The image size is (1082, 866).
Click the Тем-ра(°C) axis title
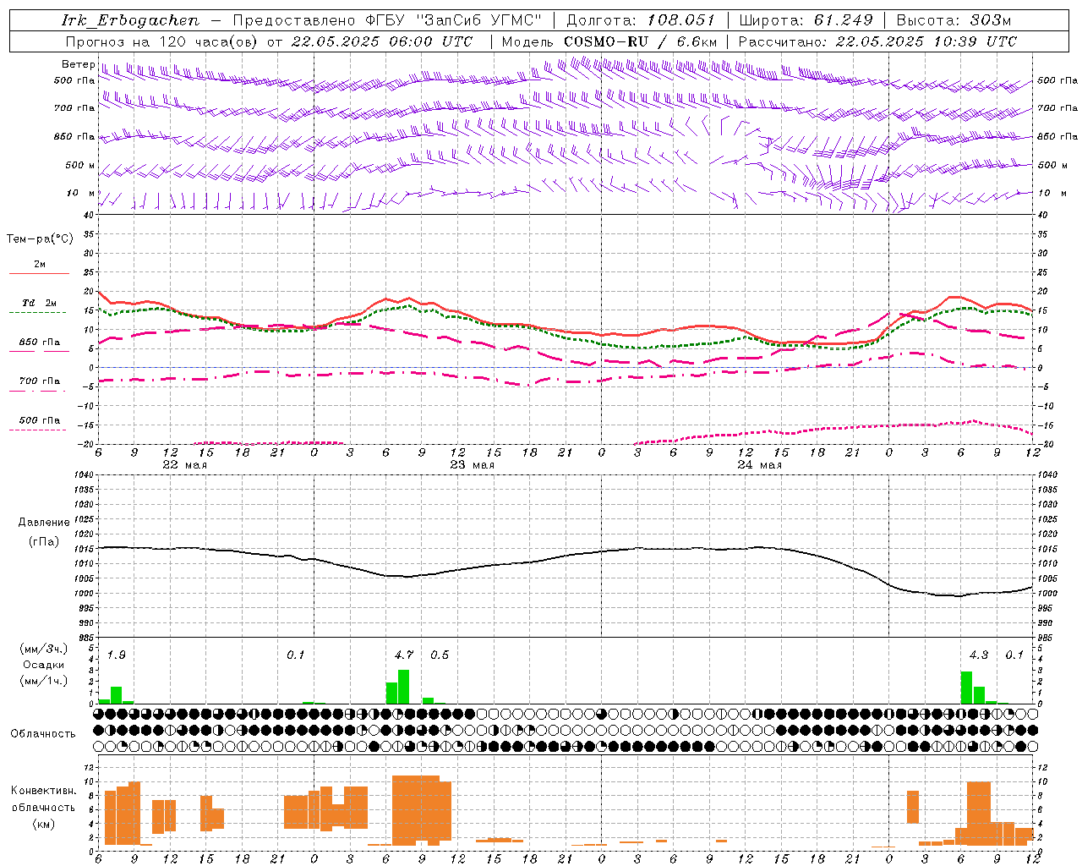(40, 239)
